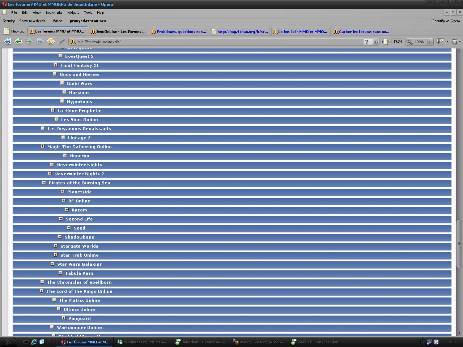Expand the Lineage 2 node
The height and width of the screenshot is (347, 463).
coord(63,137)
